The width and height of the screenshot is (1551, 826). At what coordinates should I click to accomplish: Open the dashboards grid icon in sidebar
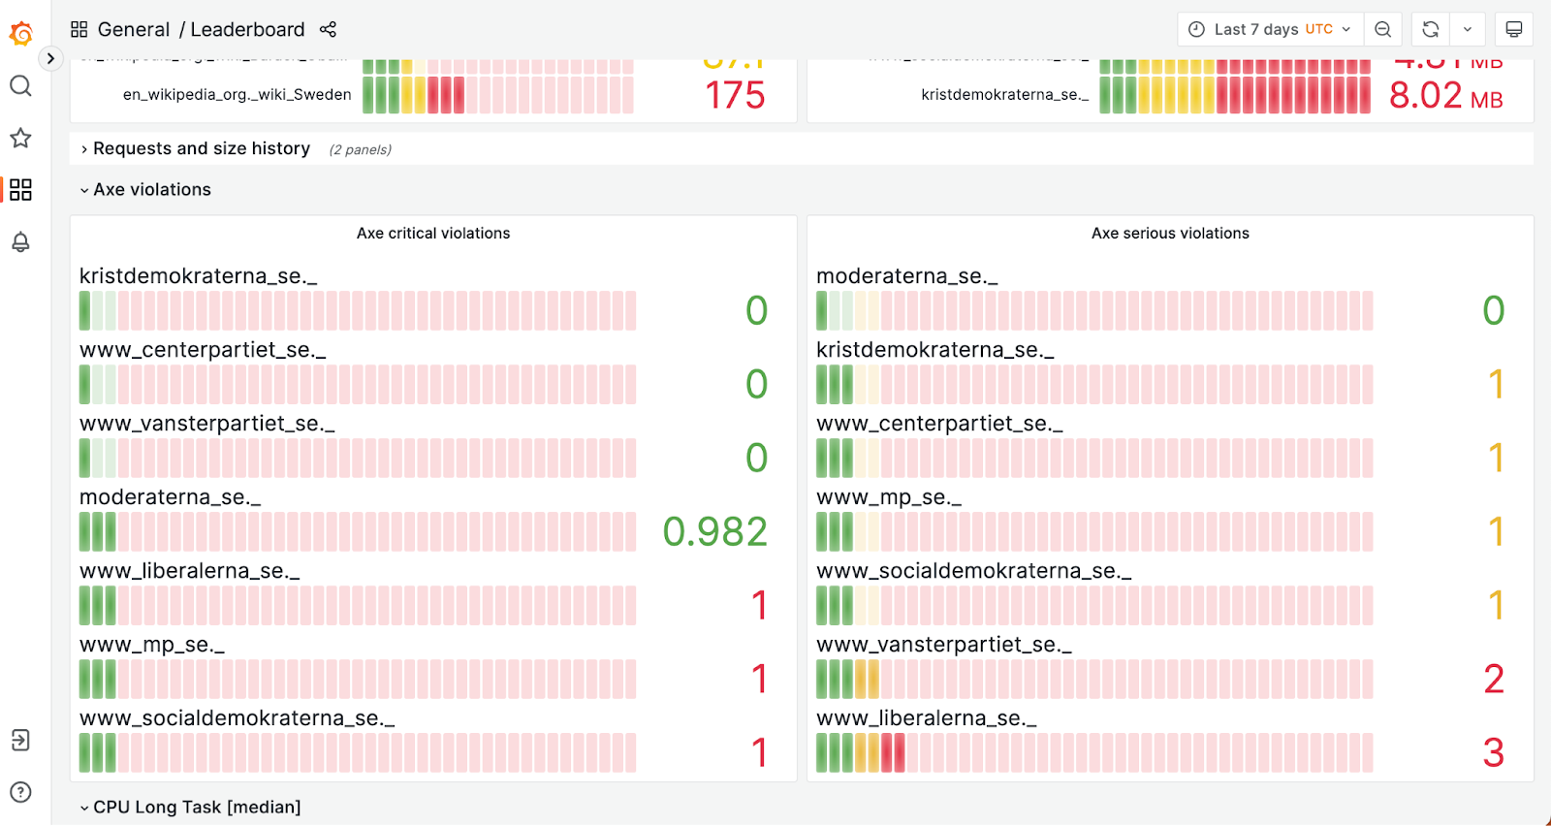coord(20,189)
